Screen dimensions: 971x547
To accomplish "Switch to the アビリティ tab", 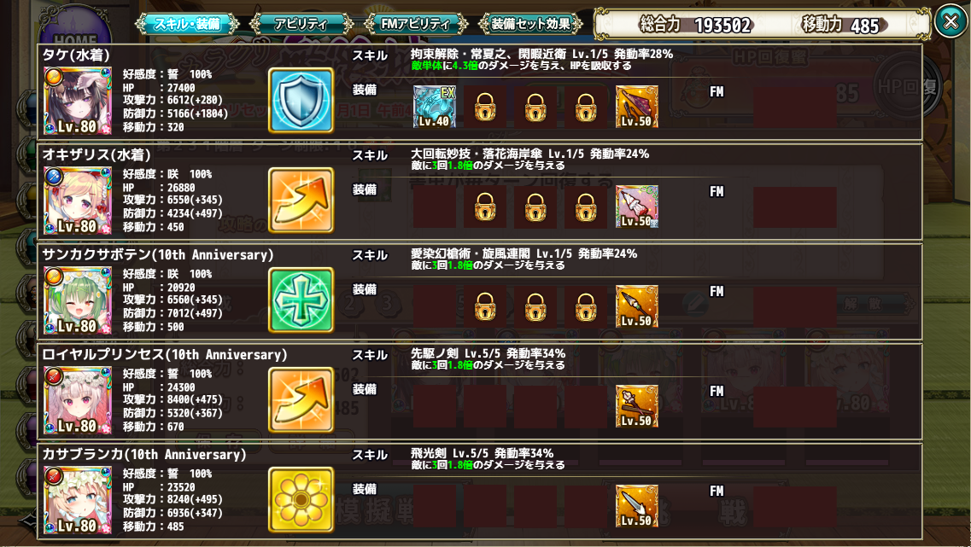I will coord(301,24).
